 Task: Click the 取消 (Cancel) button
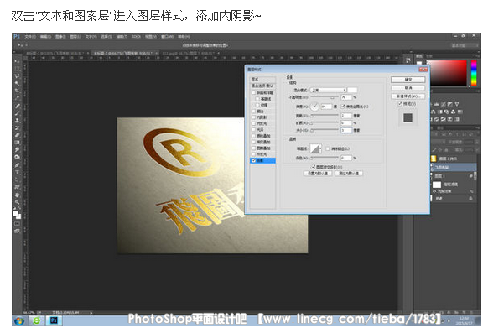pos(408,88)
